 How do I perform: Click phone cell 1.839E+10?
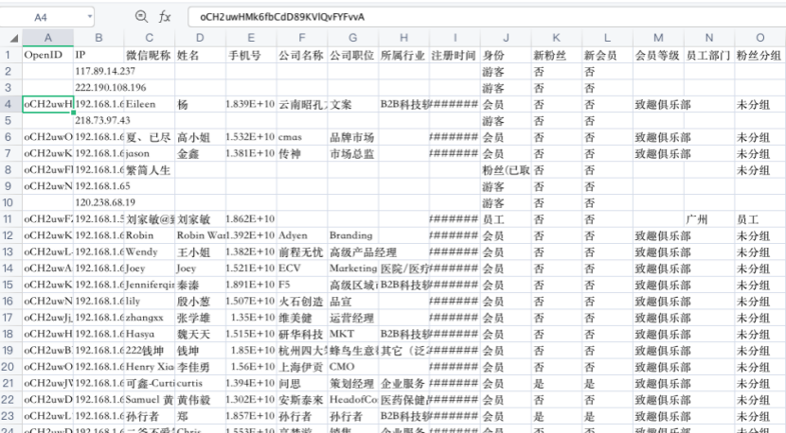pyautogui.click(x=251, y=104)
